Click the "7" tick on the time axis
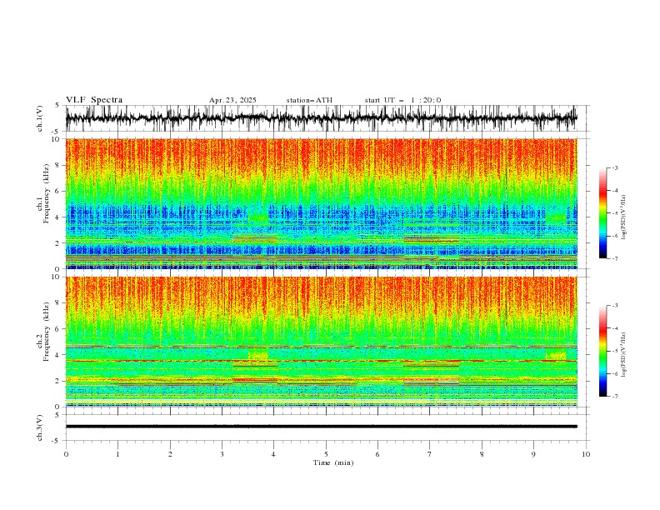Viewport: 660px width, 510px height. [430, 454]
